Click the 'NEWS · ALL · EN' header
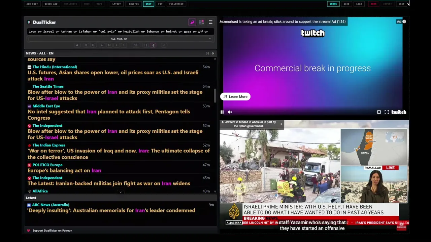431x242 pixels. [x=39, y=53]
